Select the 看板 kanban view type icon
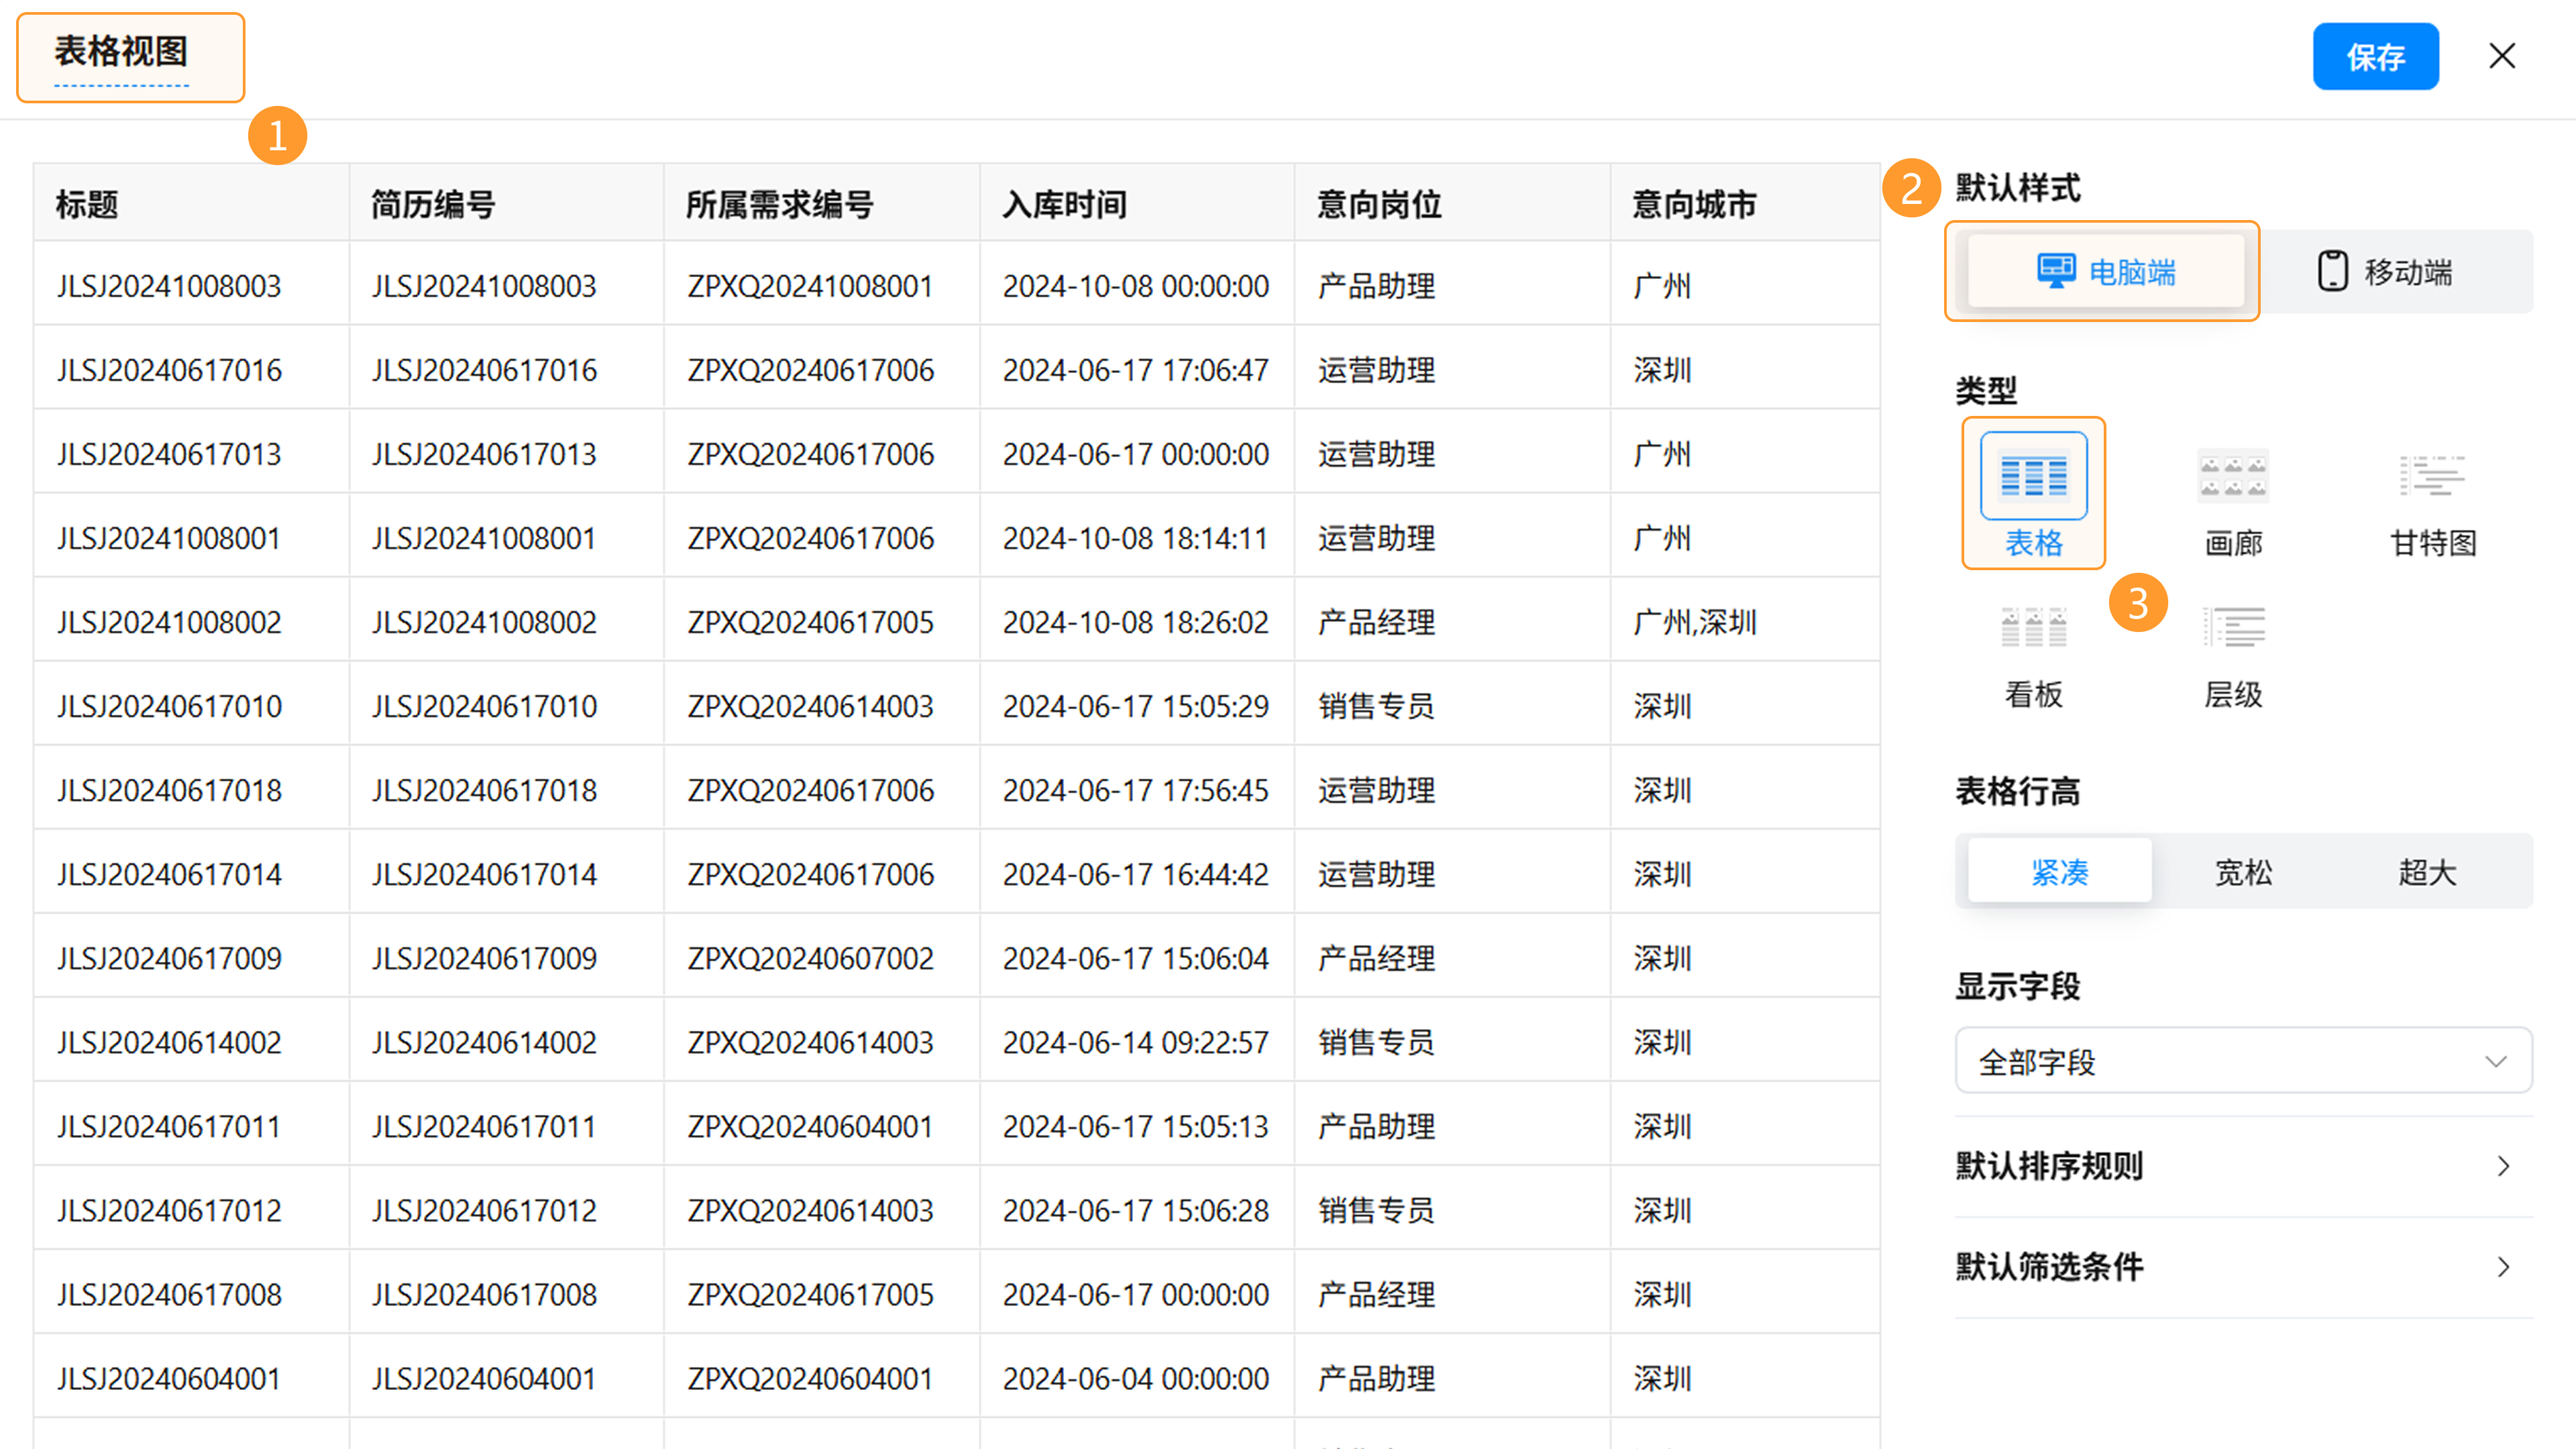This screenshot has height=1449, width=2576. 2033,628
